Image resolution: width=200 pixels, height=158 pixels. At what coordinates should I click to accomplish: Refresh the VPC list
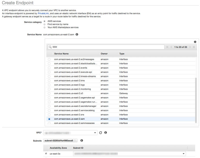(101, 133)
